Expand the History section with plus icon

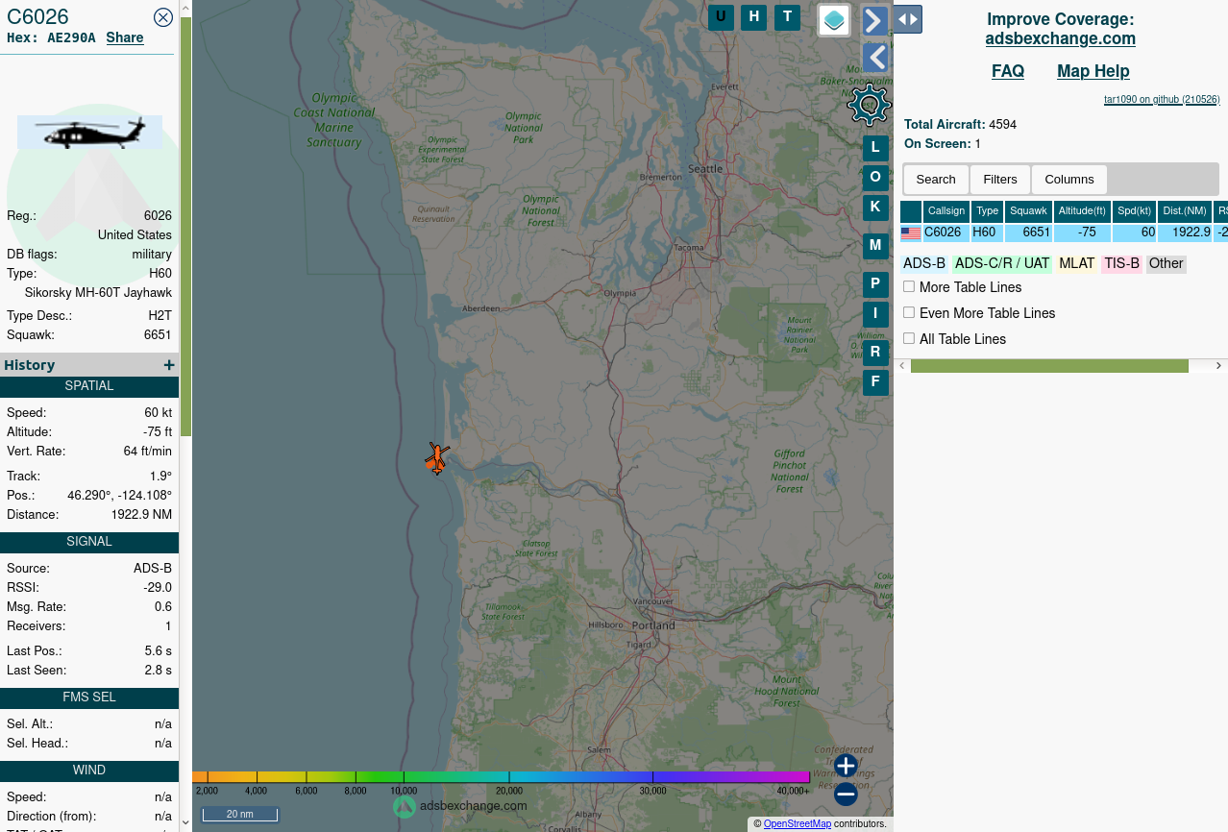click(169, 365)
